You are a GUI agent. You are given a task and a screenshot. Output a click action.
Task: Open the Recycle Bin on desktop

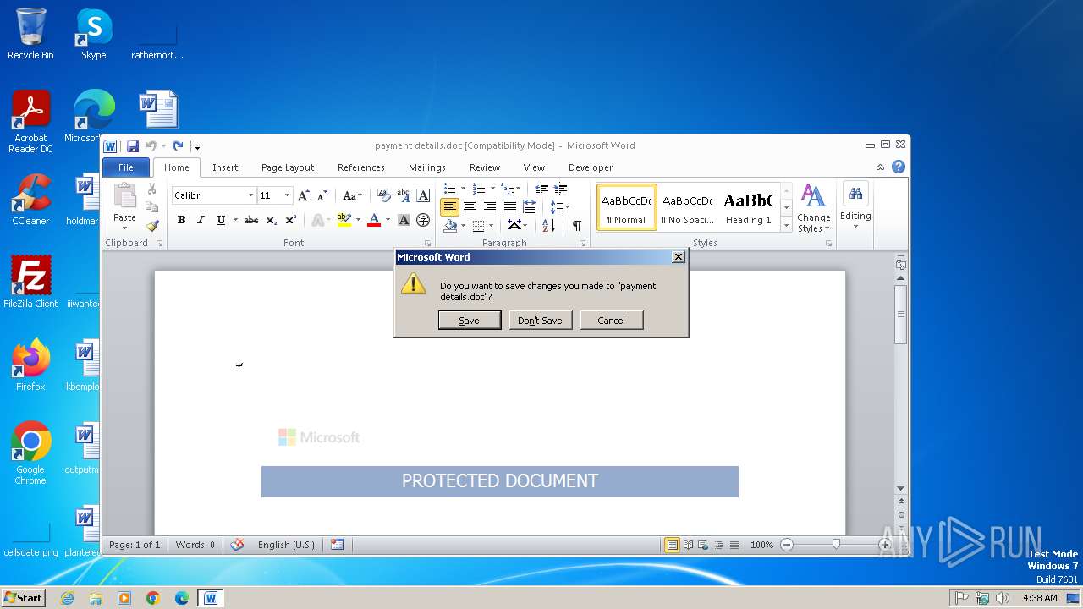pyautogui.click(x=30, y=34)
